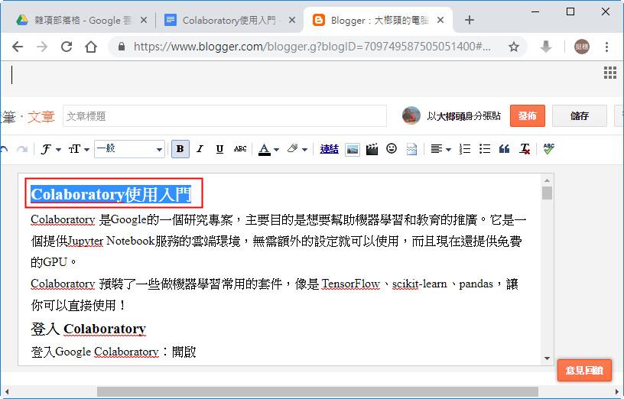Click the 儲存 save button
624x399 pixels.
tap(579, 115)
